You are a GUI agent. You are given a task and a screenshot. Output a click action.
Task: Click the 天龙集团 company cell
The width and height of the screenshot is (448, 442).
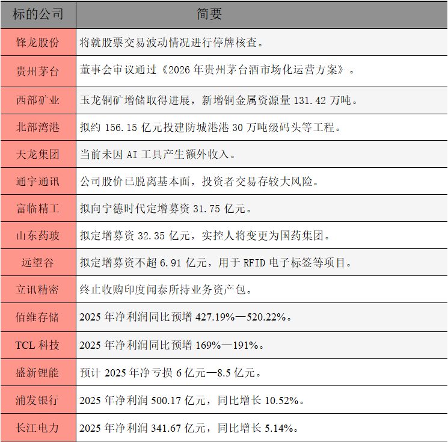38,155
